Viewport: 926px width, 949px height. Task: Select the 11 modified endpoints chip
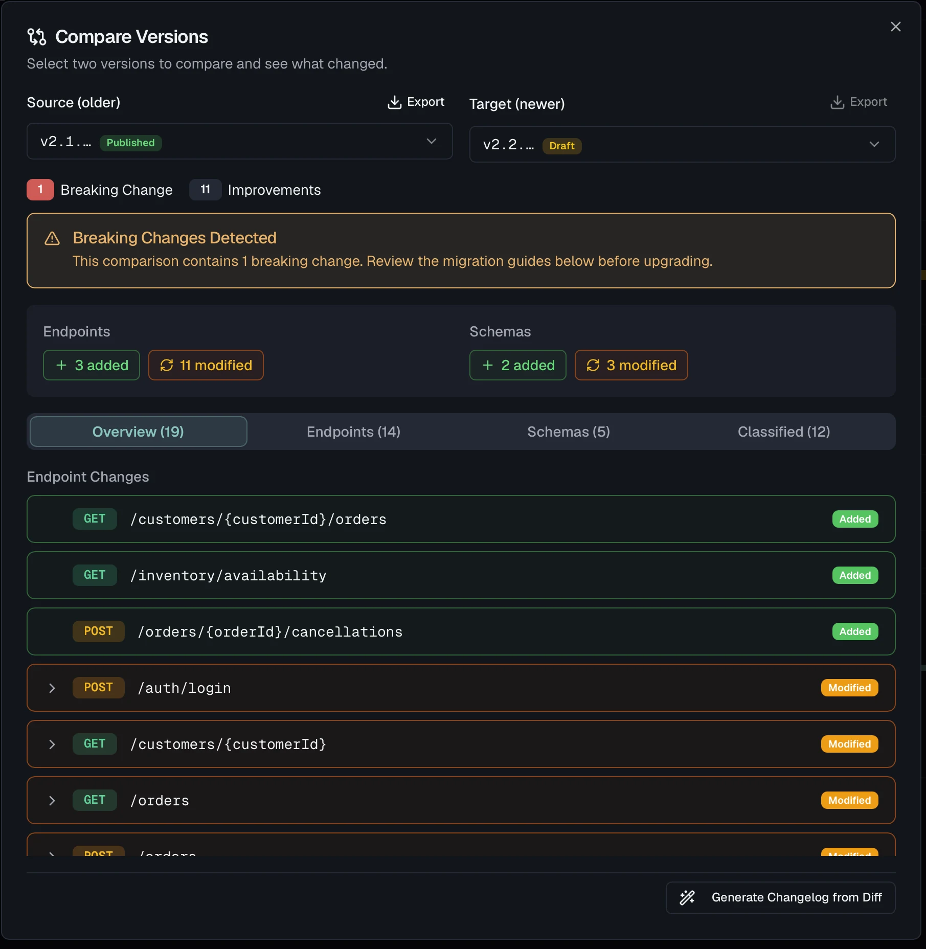click(206, 365)
